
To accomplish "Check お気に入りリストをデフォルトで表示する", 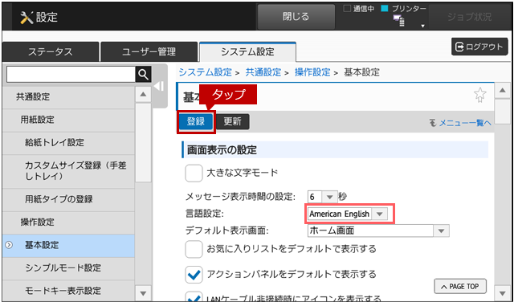I will tap(194, 249).
